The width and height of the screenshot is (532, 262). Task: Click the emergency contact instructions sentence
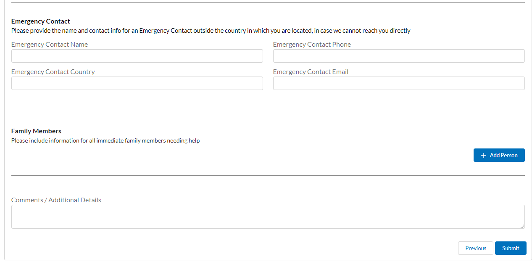211,31
